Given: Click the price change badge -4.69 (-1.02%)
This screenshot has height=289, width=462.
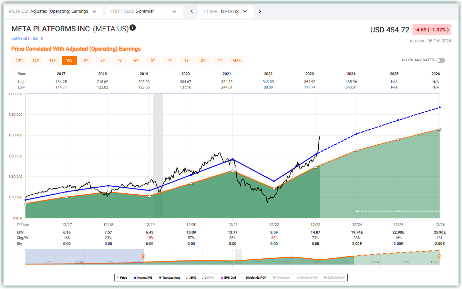Looking at the screenshot, I should pos(432,30).
